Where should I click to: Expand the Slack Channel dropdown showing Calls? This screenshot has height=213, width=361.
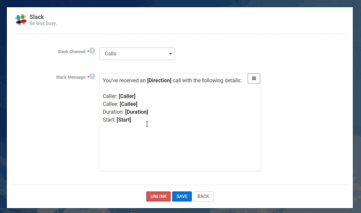137,54
